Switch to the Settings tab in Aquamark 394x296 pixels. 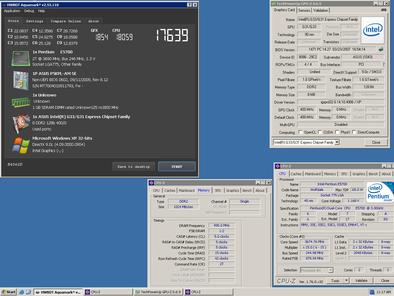click(x=35, y=21)
